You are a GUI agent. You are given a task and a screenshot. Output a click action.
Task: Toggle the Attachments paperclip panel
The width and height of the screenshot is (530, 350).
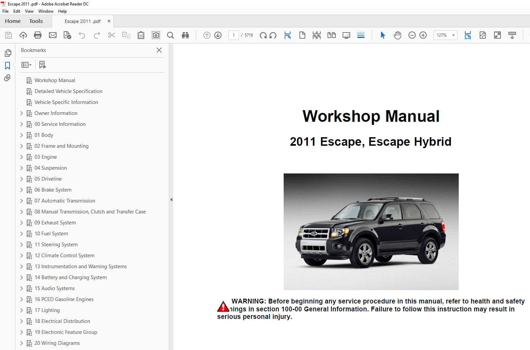pyautogui.click(x=8, y=78)
